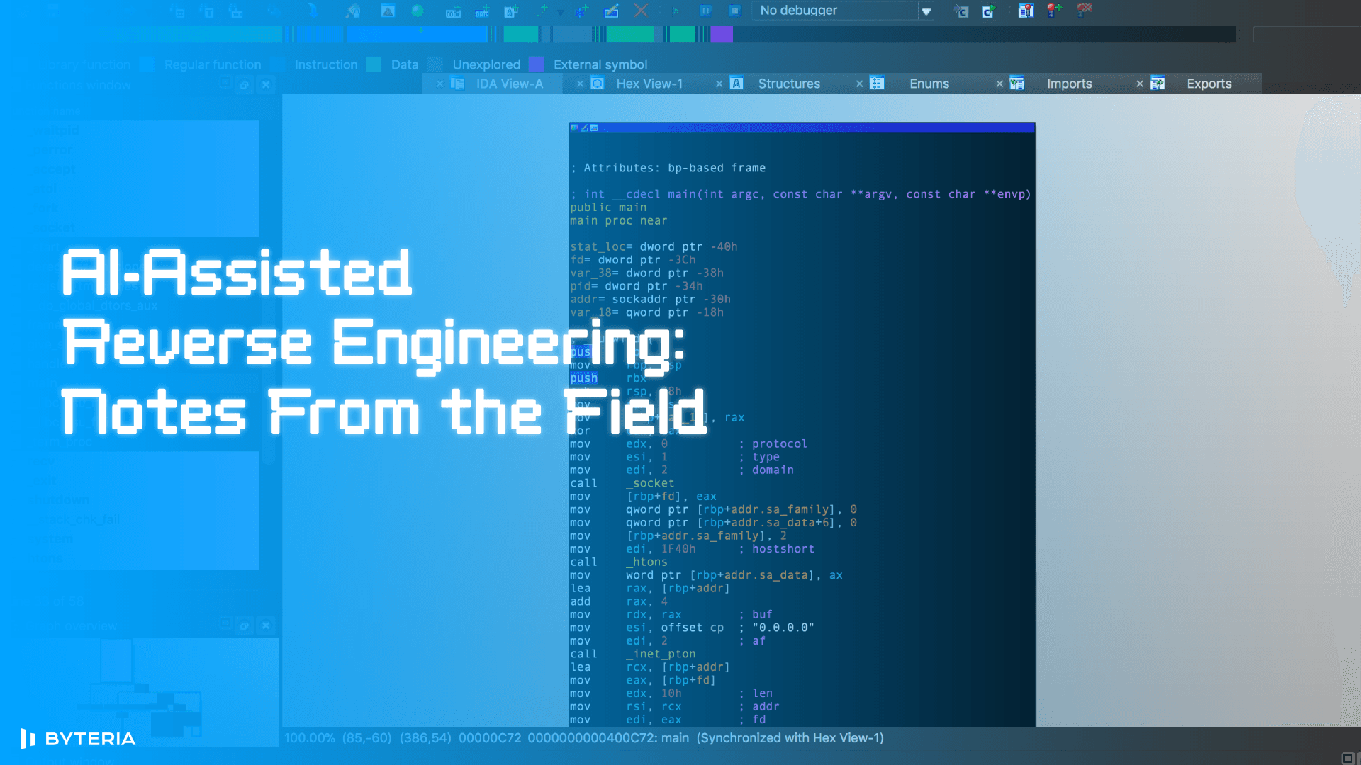Click the third icon in the graph node title bar
Screen dimensions: 1361x765
point(594,128)
